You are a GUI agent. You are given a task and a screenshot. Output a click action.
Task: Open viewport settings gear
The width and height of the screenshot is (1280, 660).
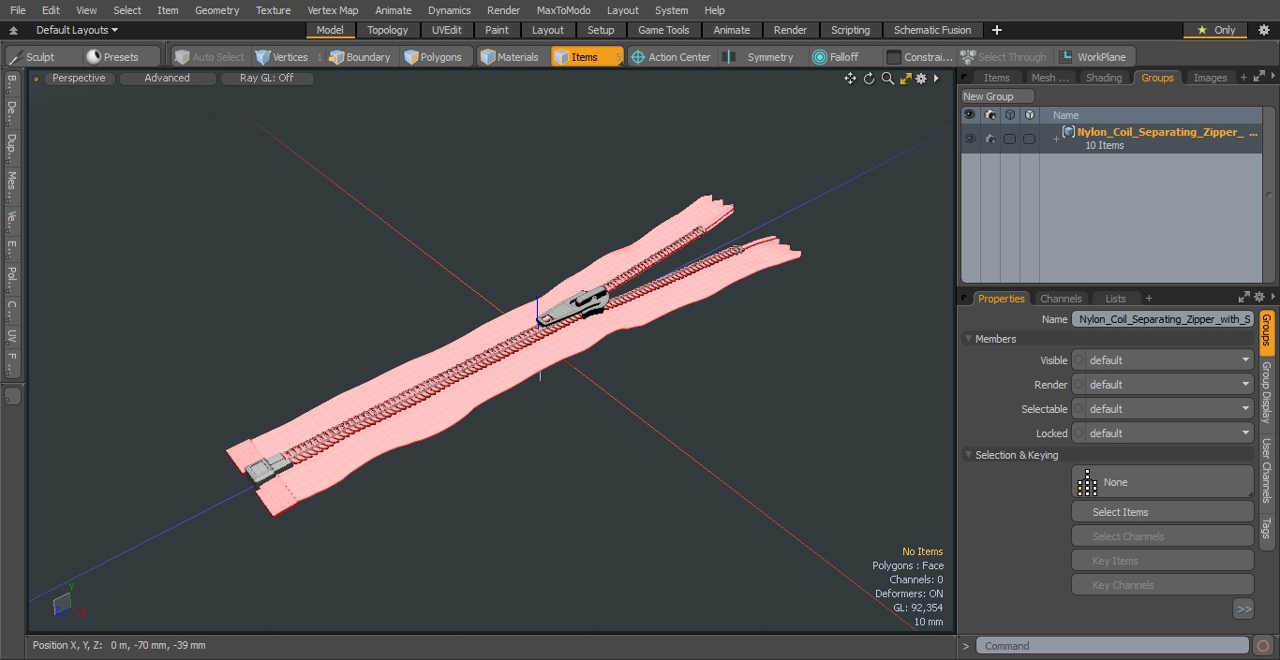tap(921, 79)
